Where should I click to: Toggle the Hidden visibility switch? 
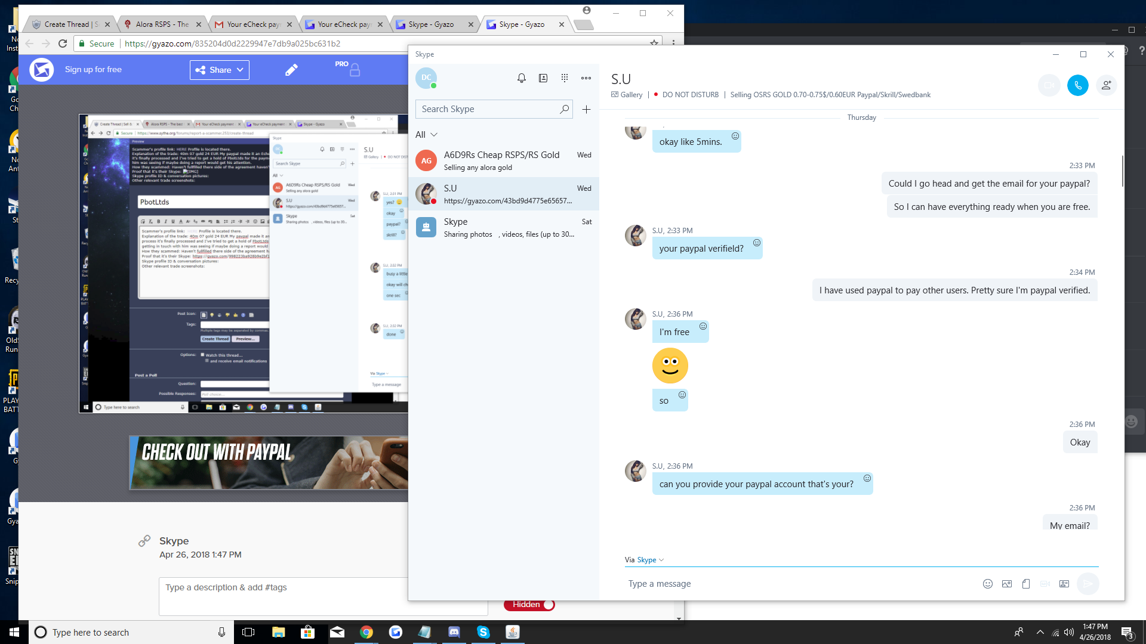click(x=530, y=605)
